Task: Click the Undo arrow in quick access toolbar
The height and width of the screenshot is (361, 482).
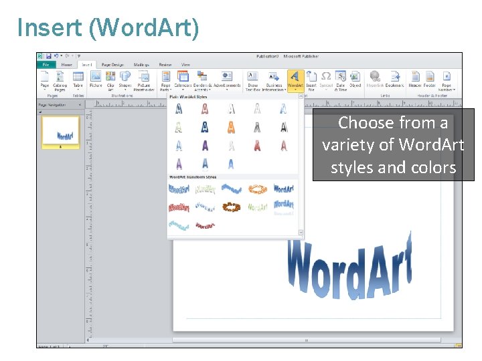Action: click(x=56, y=56)
